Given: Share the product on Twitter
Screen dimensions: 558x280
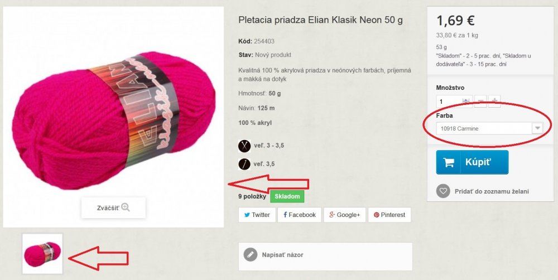Looking at the screenshot, I should (257, 215).
